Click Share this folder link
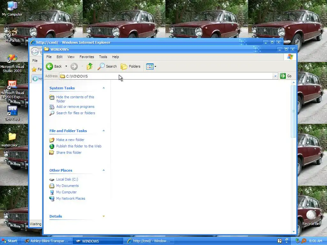The image size is (327, 245). tap(69, 152)
